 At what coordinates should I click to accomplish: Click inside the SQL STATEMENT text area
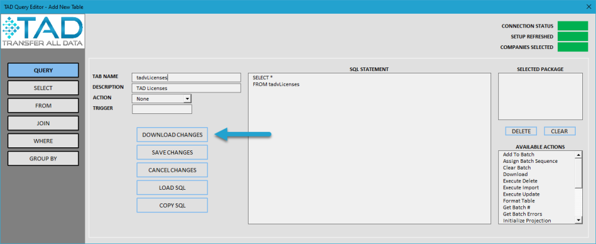370,149
